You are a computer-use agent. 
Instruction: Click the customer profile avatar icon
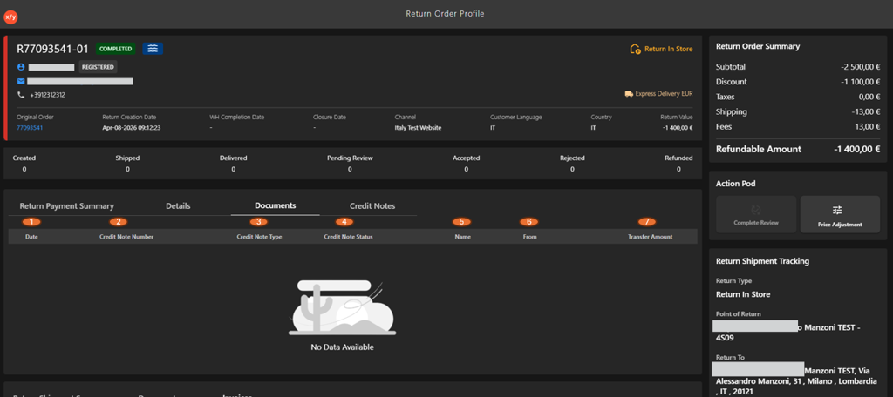point(21,67)
